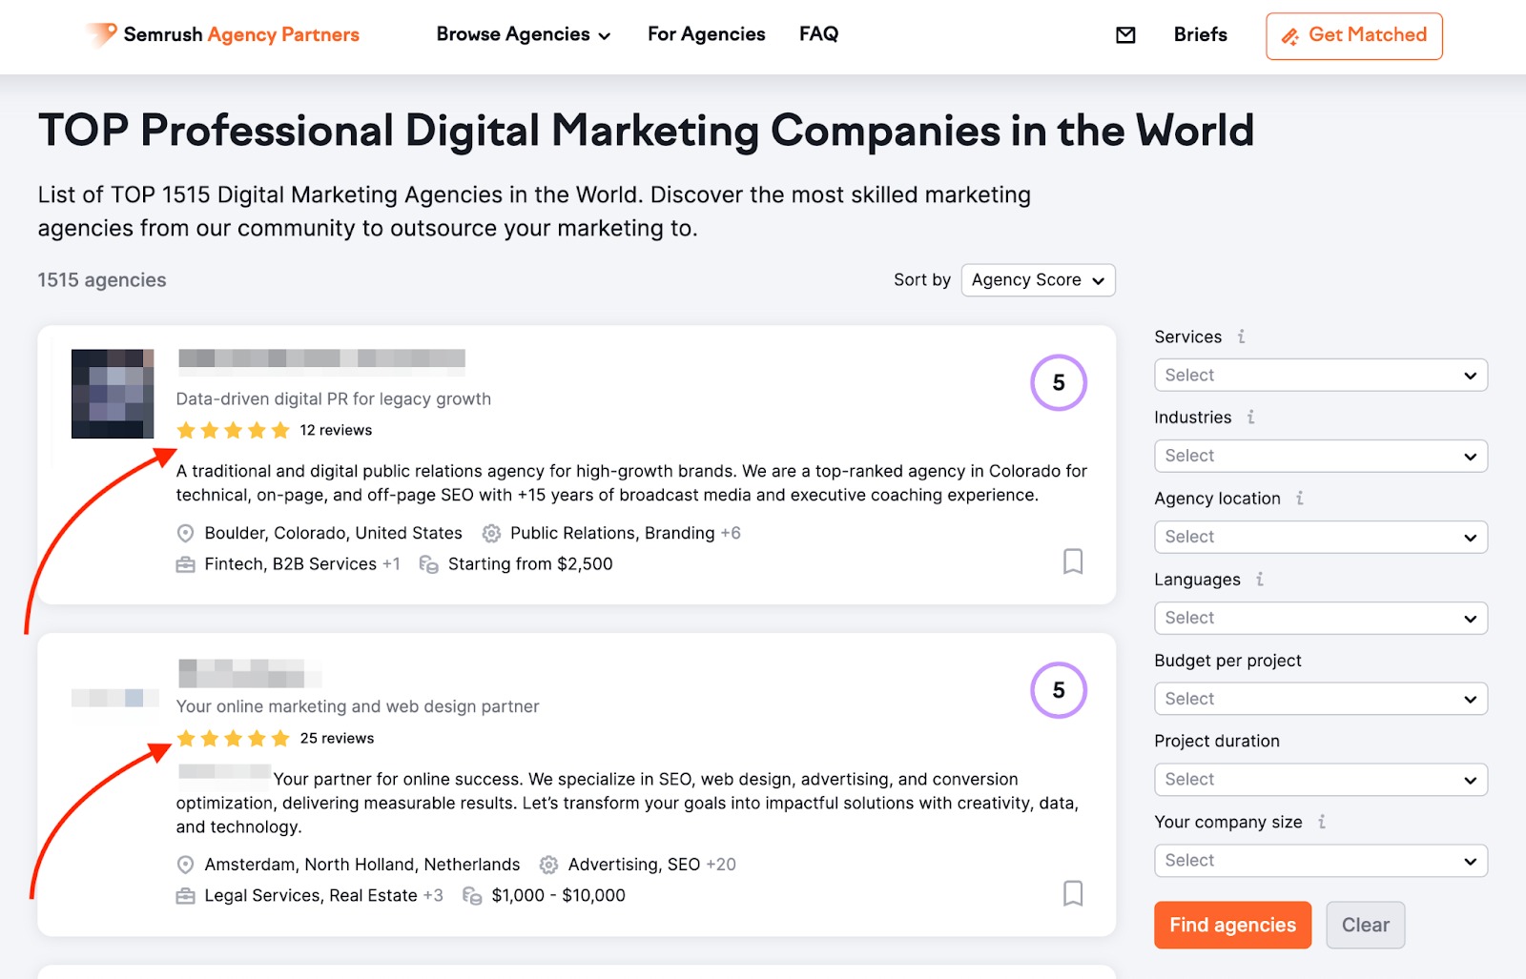Open the Budget per project dropdown
This screenshot has height=979, width=1526.
point(1320,699)
